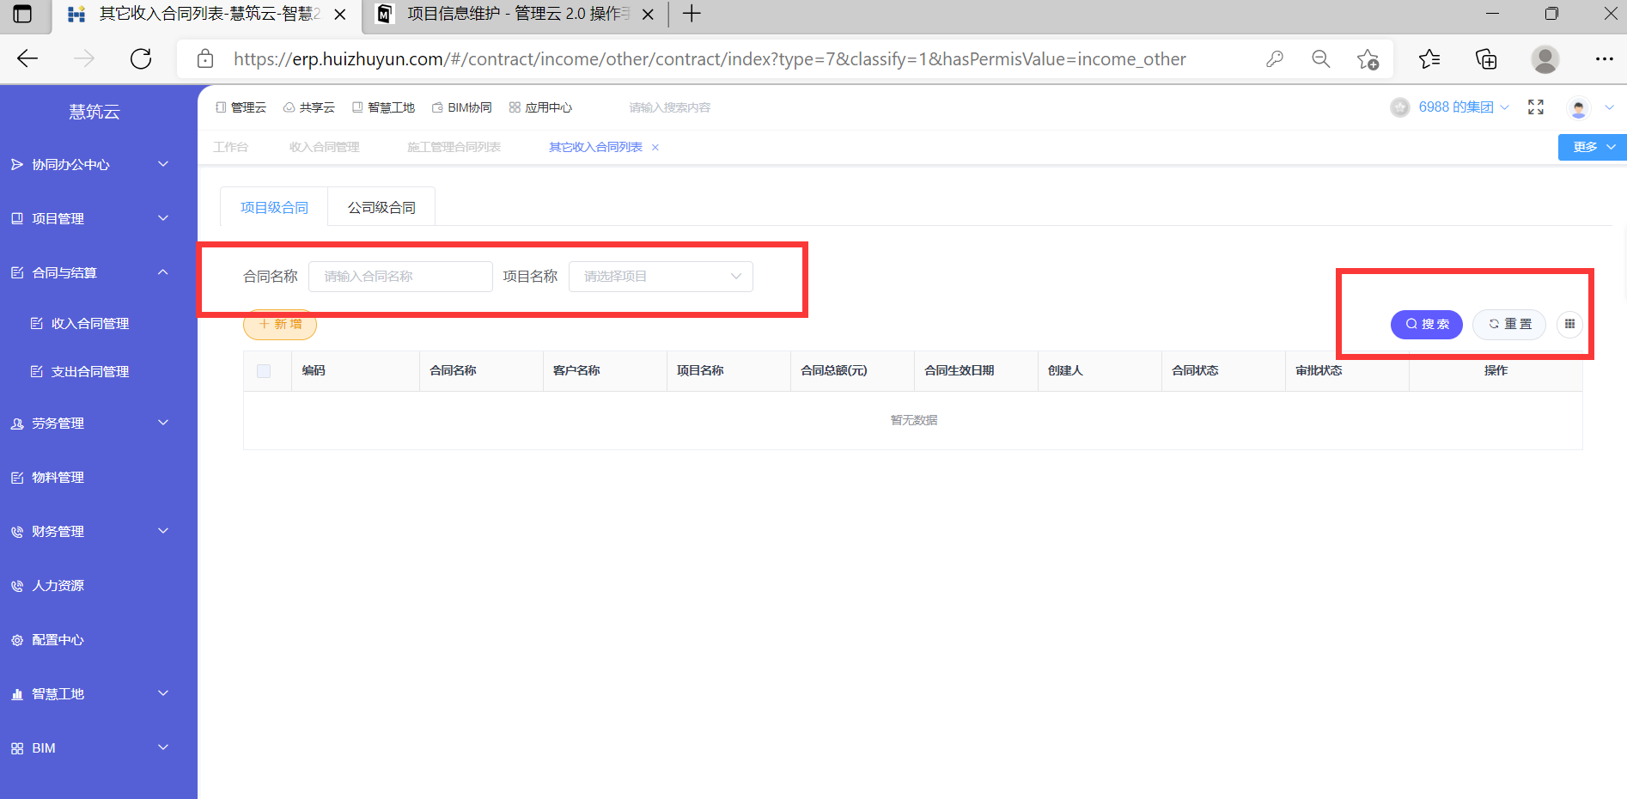Image resolution: width=1627 pixels, height=799 pixels.
Task: Click the 搜索 search button
Action: (x=1427, y=324)
